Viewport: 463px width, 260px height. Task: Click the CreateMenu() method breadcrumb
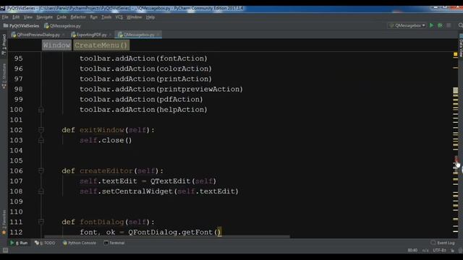pyautogui.click(x=101, y=45)
